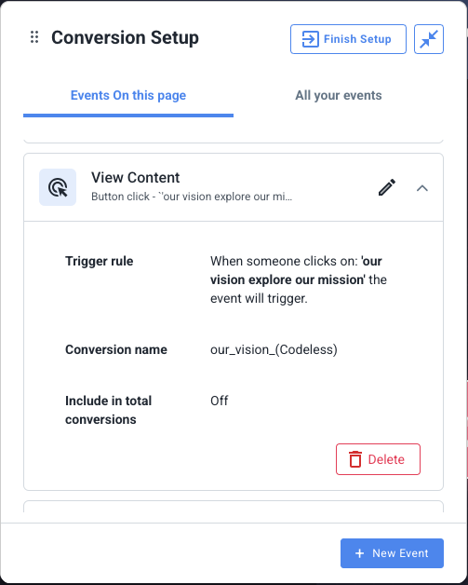Click the six-dot drag handle icon
Screen dimensions: 468x585
(x=34, y=37)
